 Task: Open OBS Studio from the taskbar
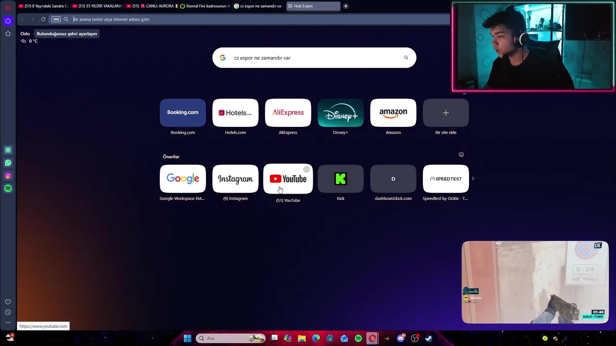pos(415,338)
